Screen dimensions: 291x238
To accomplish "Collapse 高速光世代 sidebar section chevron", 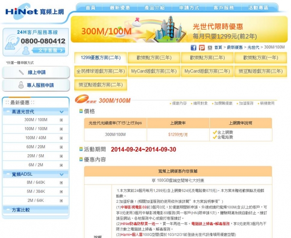I will 61,112.
